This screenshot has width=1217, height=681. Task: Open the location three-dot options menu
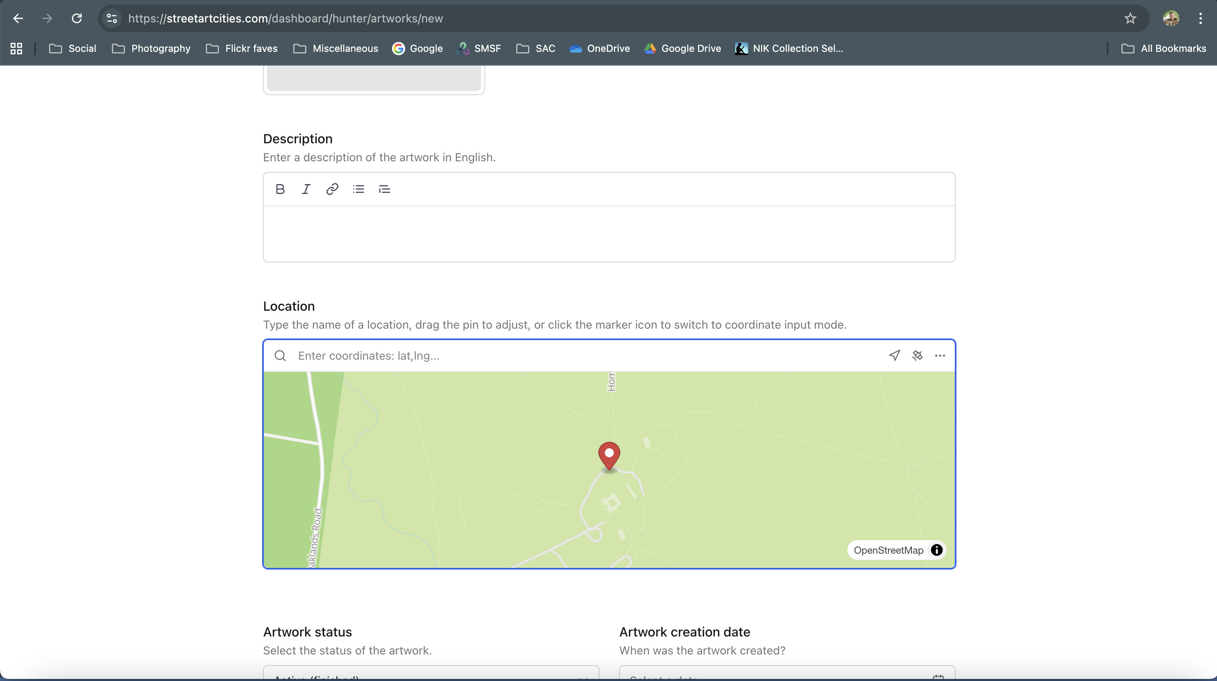point(940,356)
